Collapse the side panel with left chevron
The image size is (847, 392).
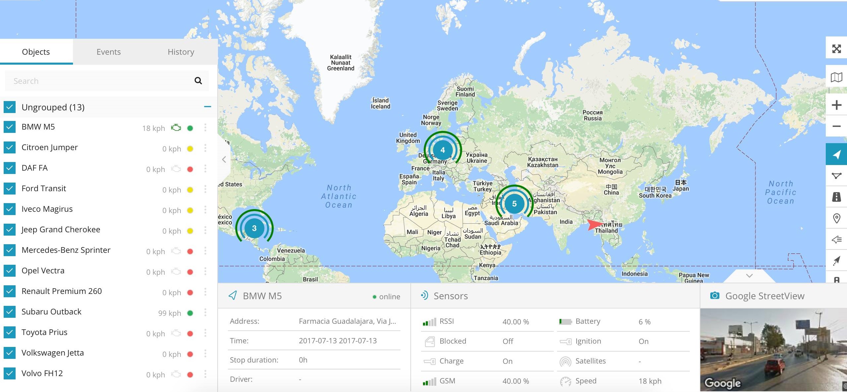224,159
